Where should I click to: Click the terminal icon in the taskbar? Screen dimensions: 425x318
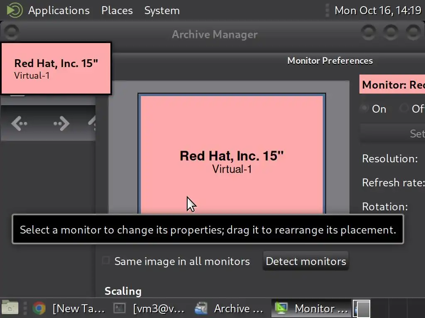click(119, 308)
